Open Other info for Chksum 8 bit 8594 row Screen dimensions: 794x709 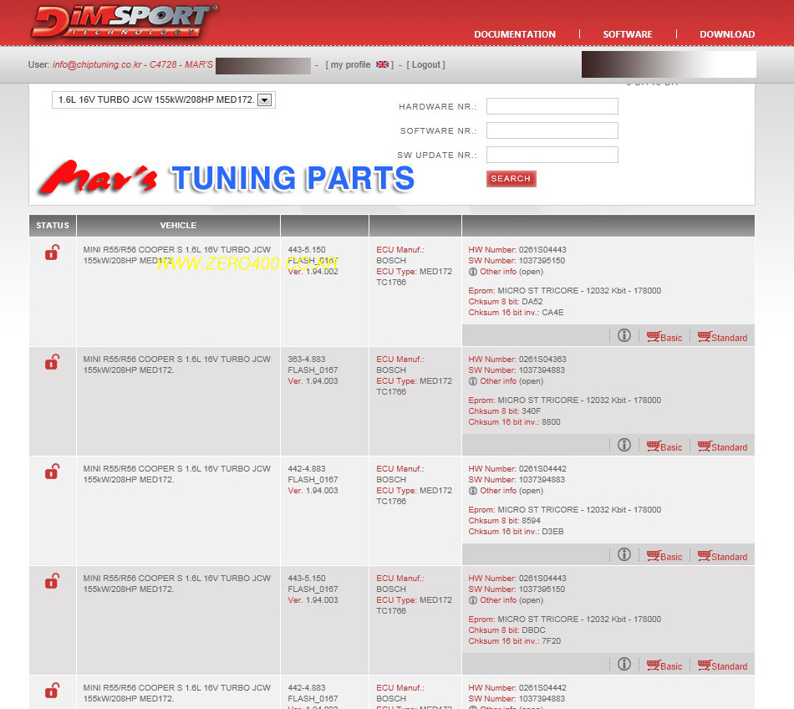[506, 490]
